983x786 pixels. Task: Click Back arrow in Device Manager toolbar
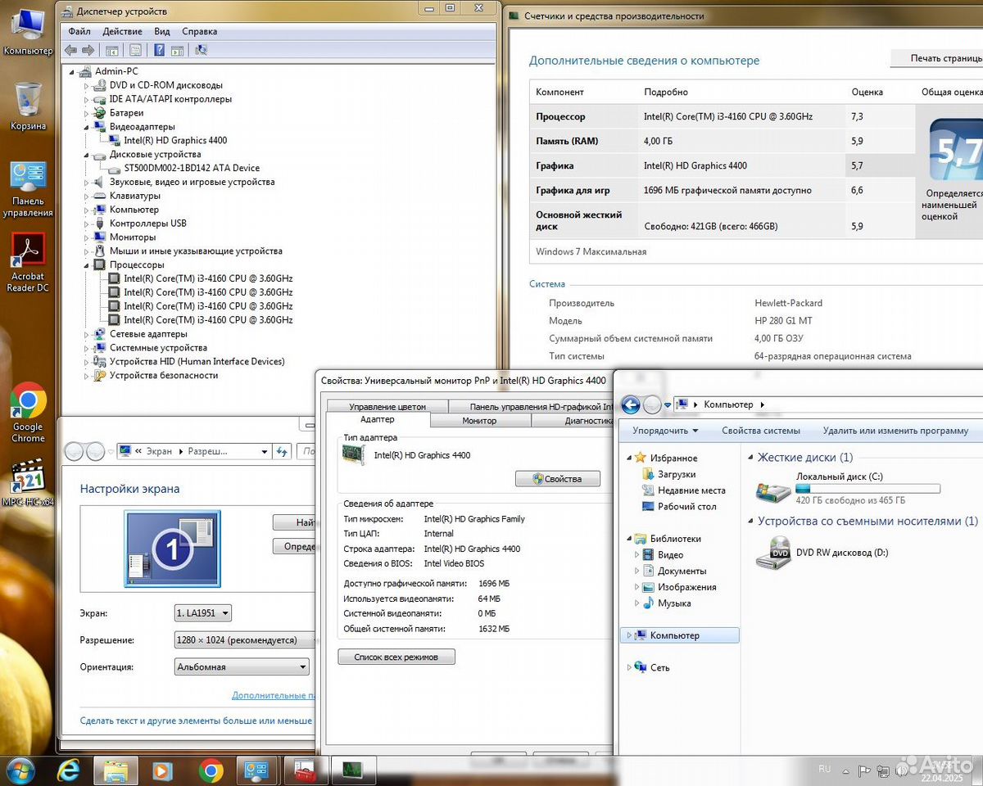[x=73, y=50]
